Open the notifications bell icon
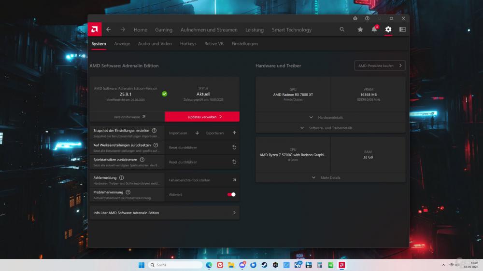Viewport: 483px width, 271px height. (x=374, y=29)
